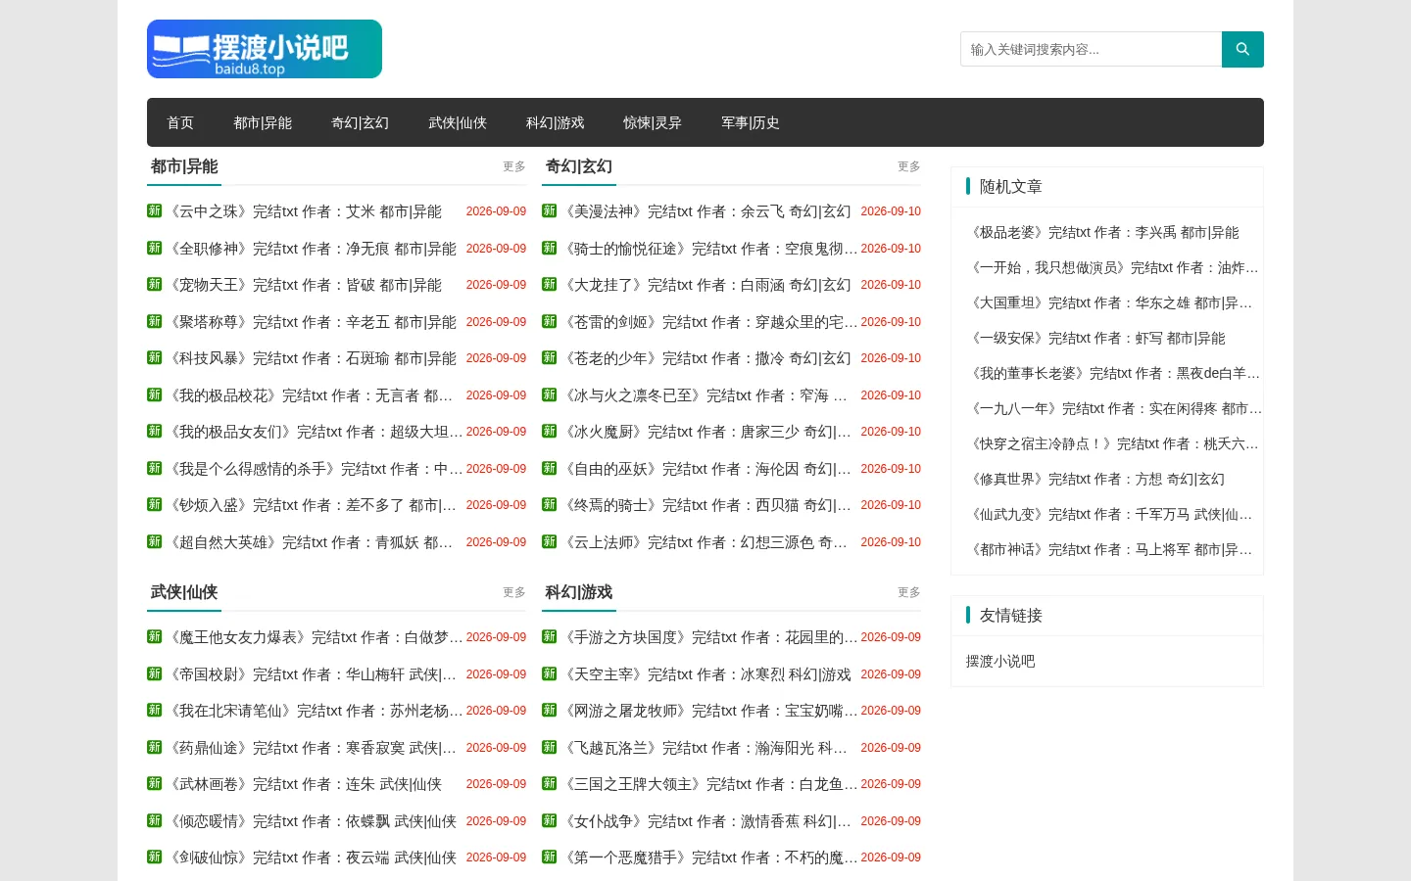
Task: Open 《一级安保》 in random articles
Action: (x=1095, y=339)
